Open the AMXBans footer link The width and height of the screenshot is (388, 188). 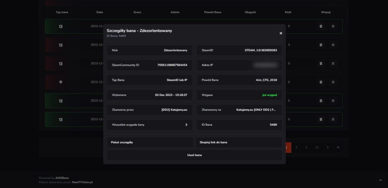[62, 178]
